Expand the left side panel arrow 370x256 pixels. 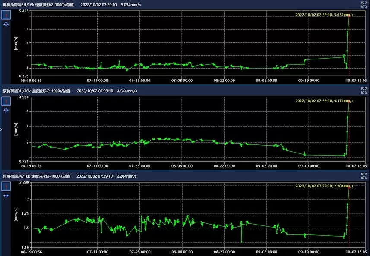[1, 128]
